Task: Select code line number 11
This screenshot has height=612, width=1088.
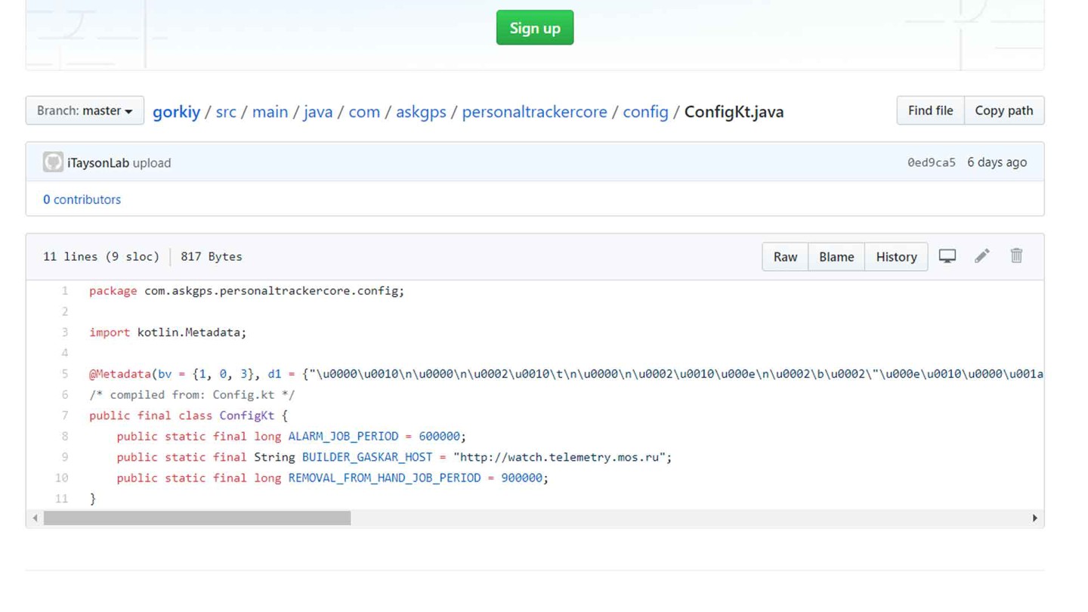Action: (61, 499)
